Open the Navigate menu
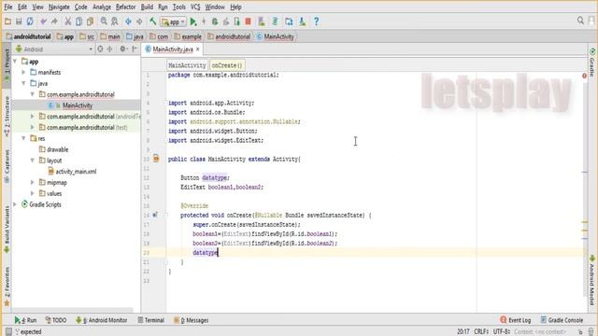The width and height of the screenshot is (598, 336). pyautogui.click(x=59, y=7)
